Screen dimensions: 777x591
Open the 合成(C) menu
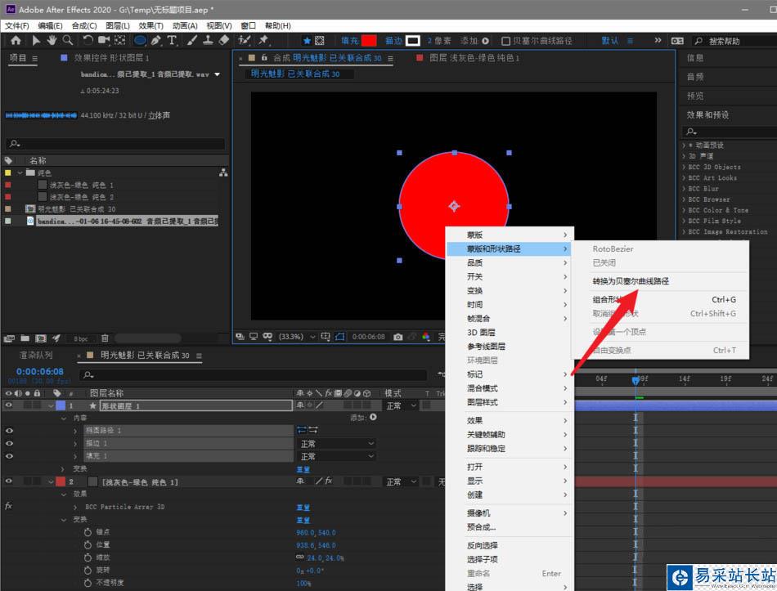[84, 26]
